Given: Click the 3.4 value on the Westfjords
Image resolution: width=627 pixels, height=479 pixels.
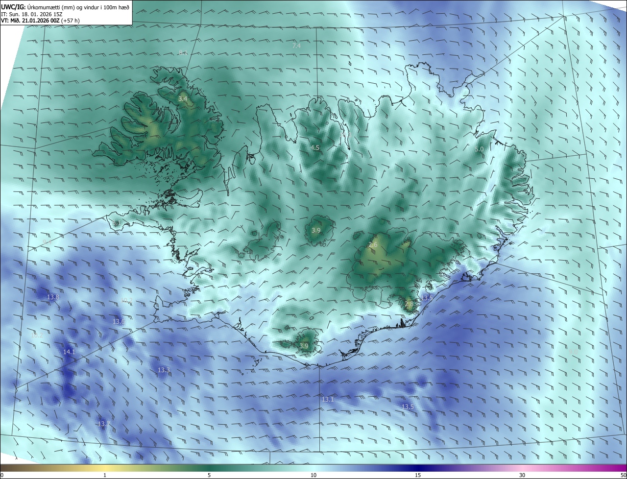Looking at the screenshot, I should pyautogui.click(x=183, y=99).
